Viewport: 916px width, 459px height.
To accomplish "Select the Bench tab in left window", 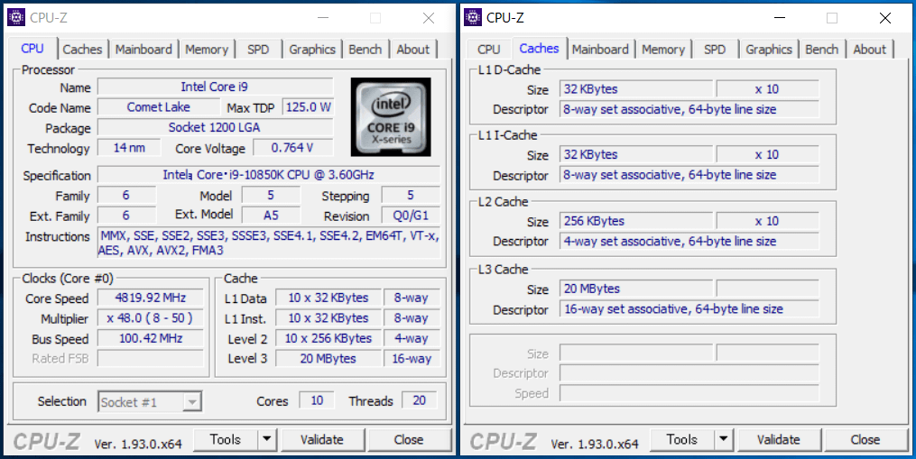I will tap(365, 50).
